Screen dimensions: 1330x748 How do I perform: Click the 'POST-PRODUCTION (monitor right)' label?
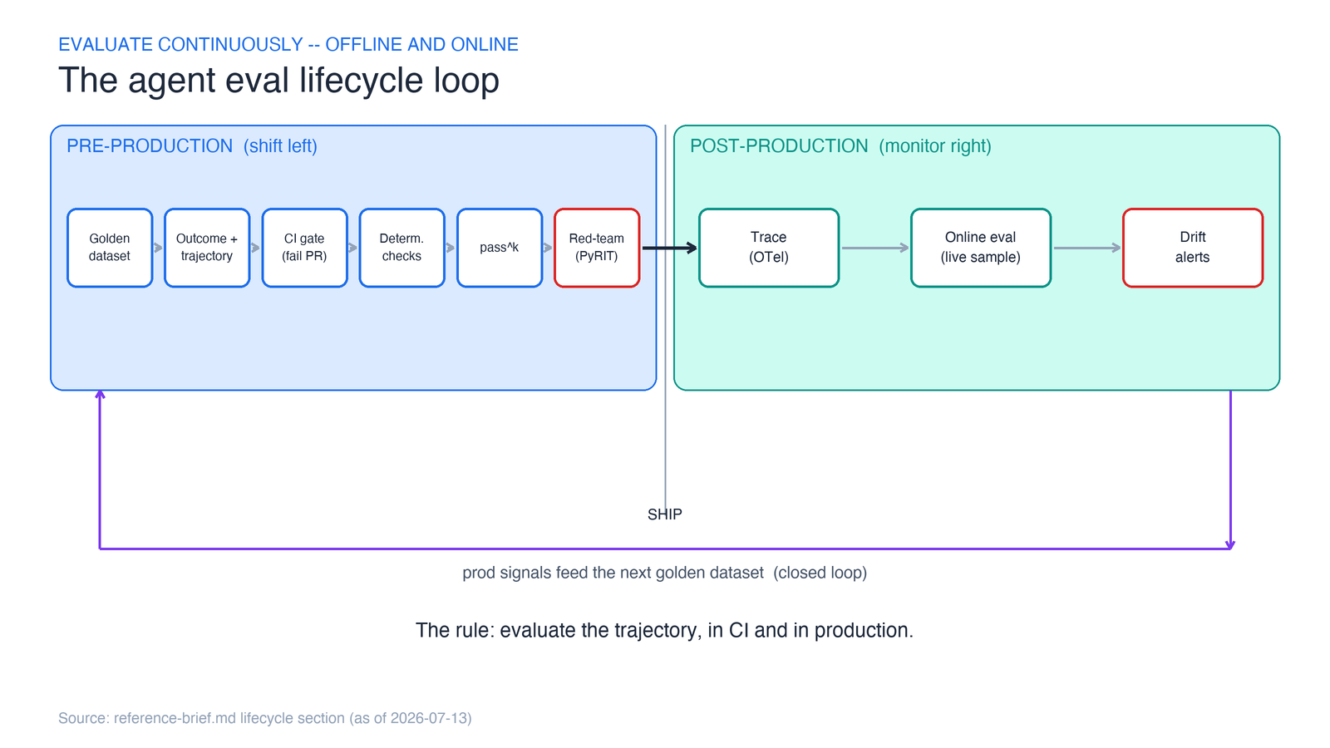point(840,146)
